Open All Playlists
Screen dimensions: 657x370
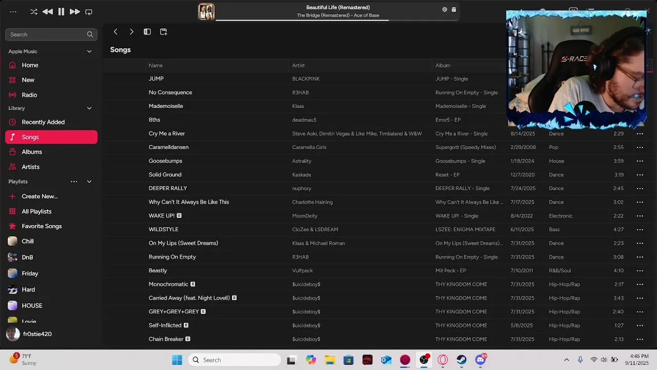tap(51, 212)
